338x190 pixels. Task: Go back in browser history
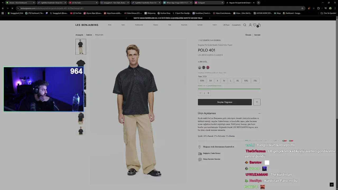coord(3,8)
